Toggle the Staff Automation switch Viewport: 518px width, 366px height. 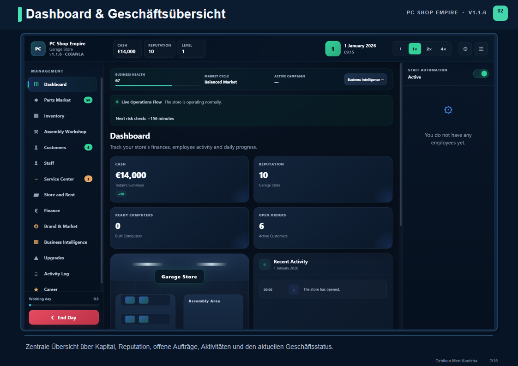tap(481, 74)
